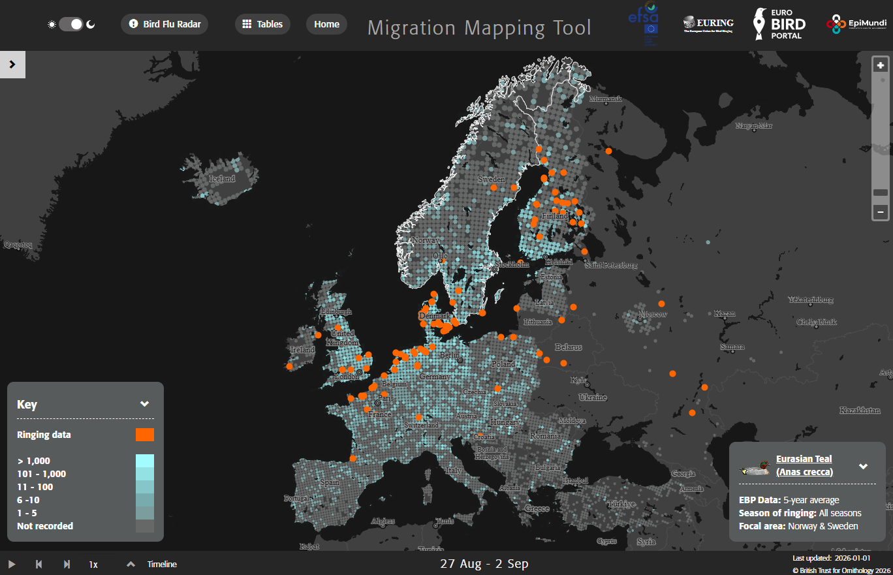Screen dimensions: 893x575
Task: Expand the left sidebar panel
Action: click(x=12, y=65)
